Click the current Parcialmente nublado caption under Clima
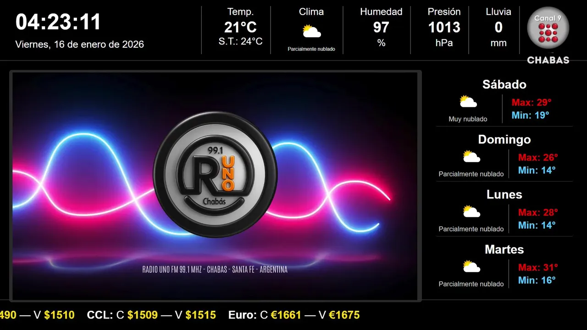587x330 pixels. pos(311,49)
